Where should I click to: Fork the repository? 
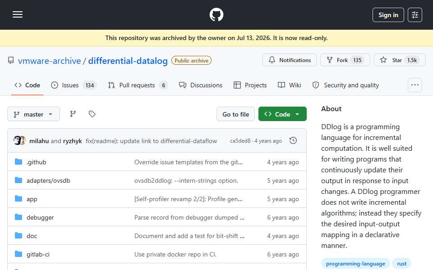point(345,60)
